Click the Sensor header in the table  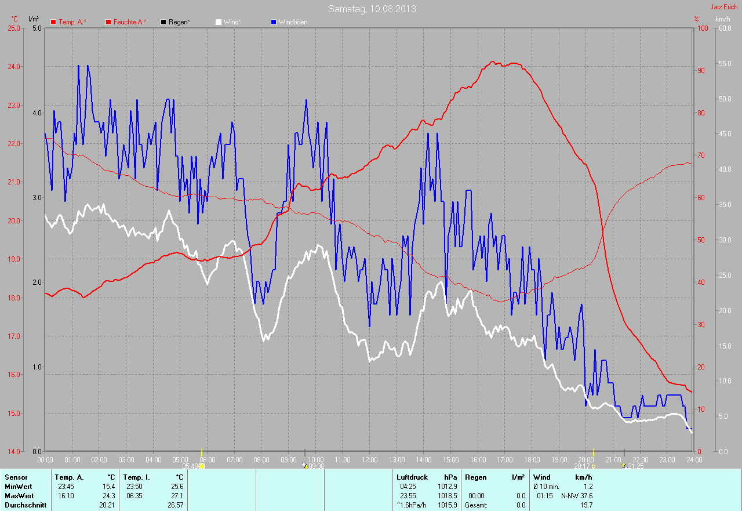pos(16,477)
